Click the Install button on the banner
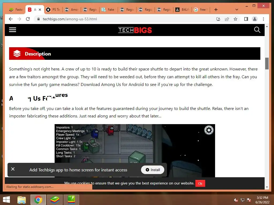The height and width of the screenshot is (205, 274). pos(153,170)
